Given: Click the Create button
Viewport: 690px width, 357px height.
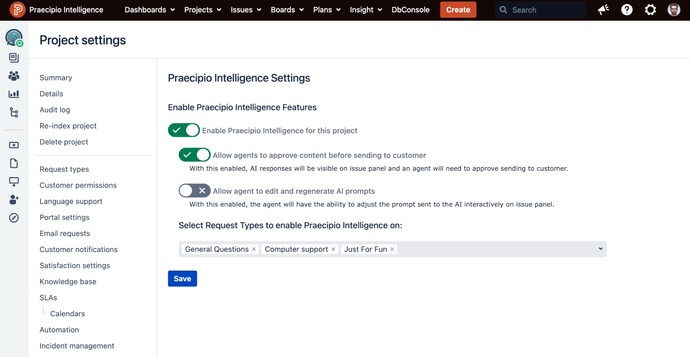Looking at the screenshot, I should tap(458, 9).
